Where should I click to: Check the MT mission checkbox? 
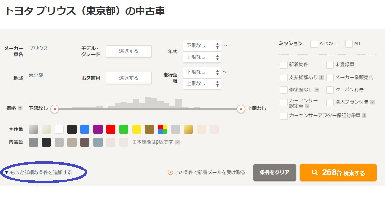(349, 44)
